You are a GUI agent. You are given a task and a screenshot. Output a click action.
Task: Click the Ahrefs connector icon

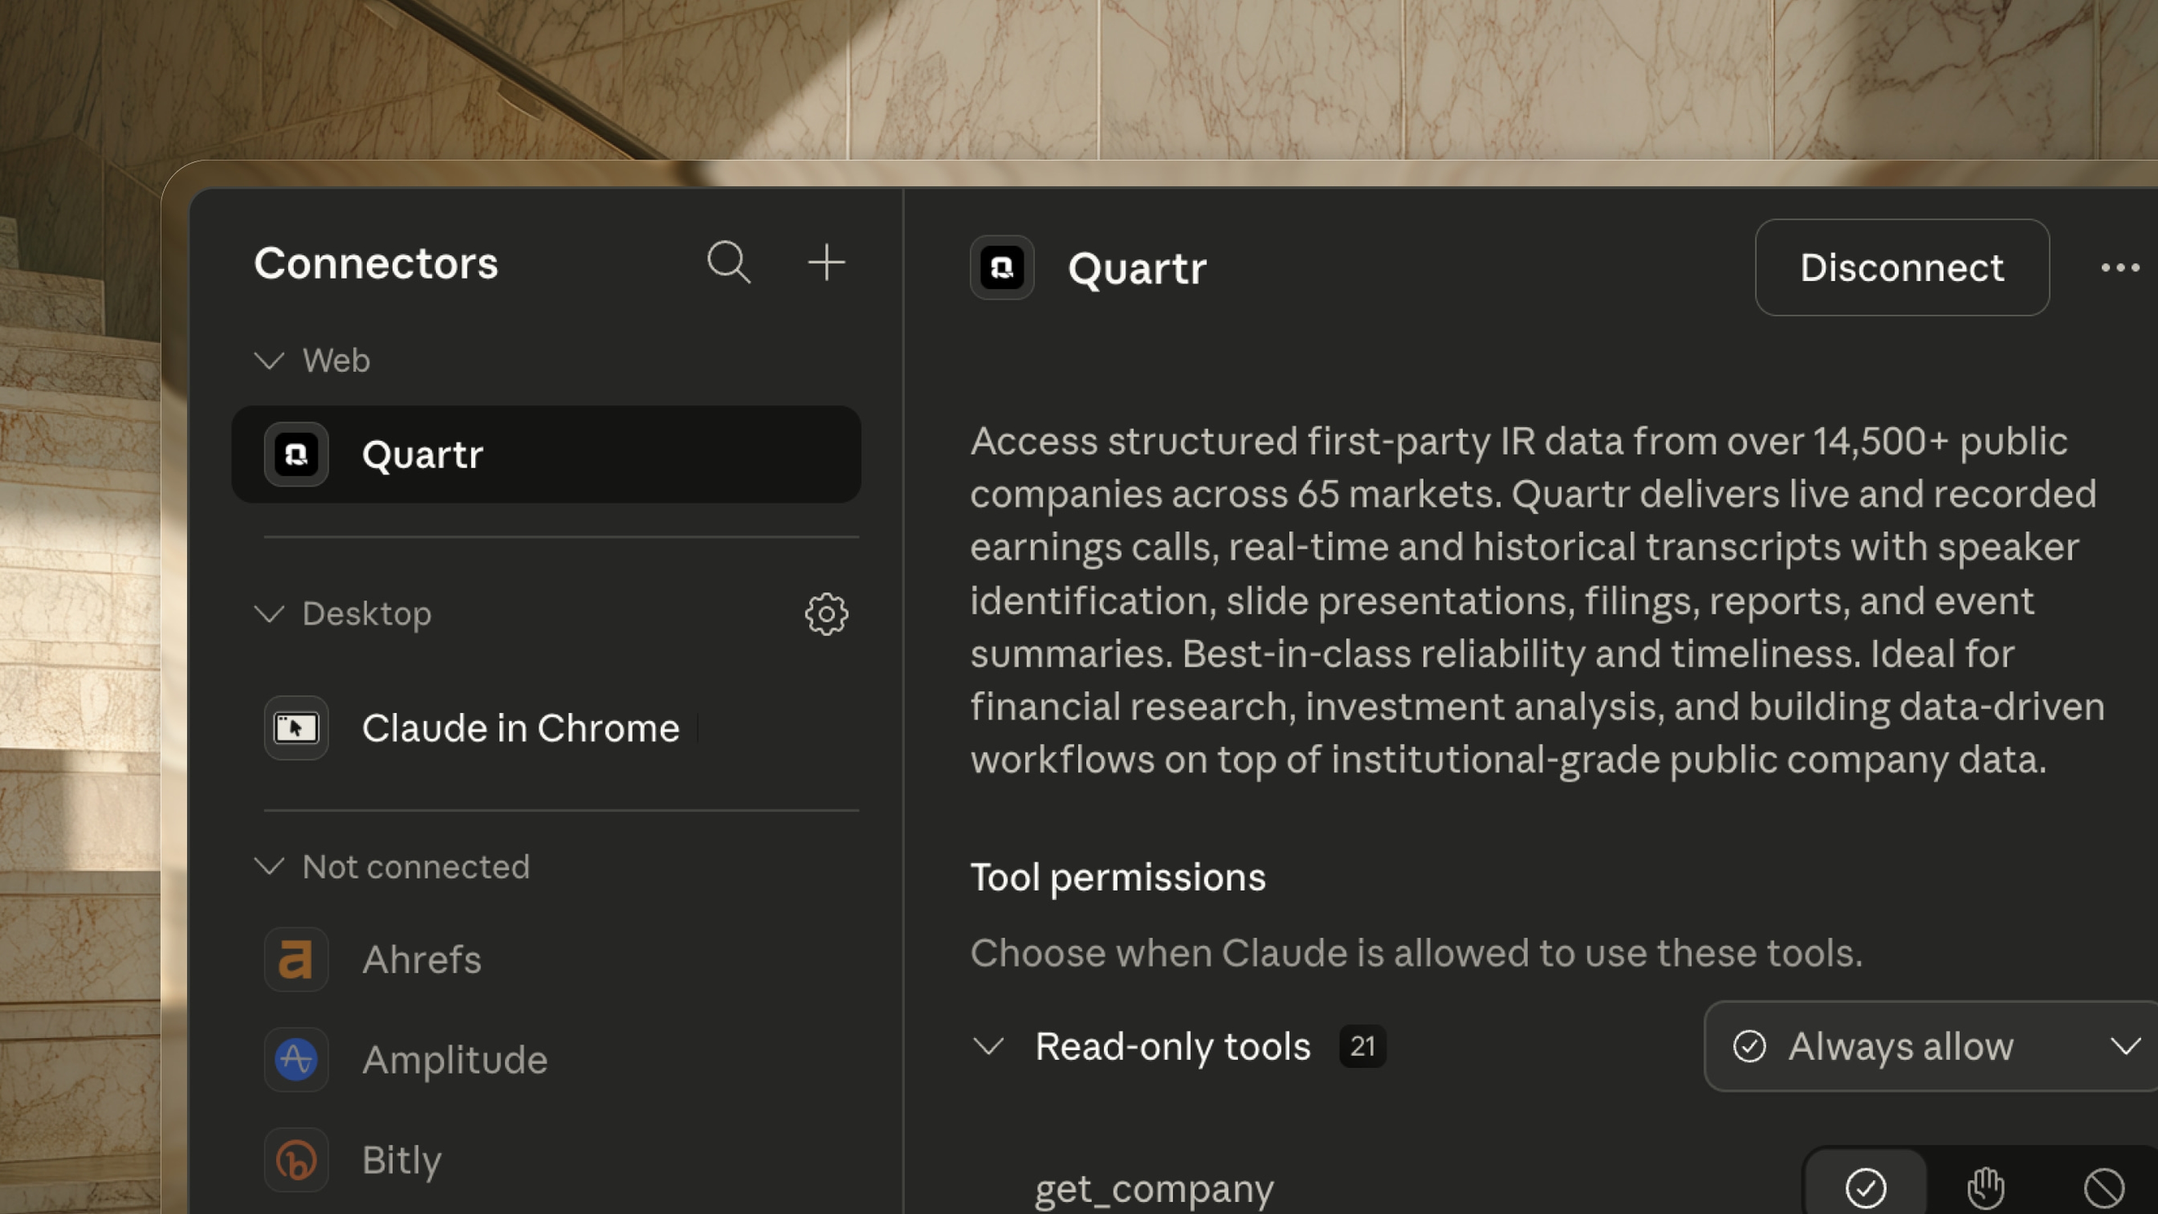click(x=296, y=959)
